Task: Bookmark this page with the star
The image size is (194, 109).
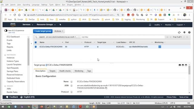Action: 122,15
